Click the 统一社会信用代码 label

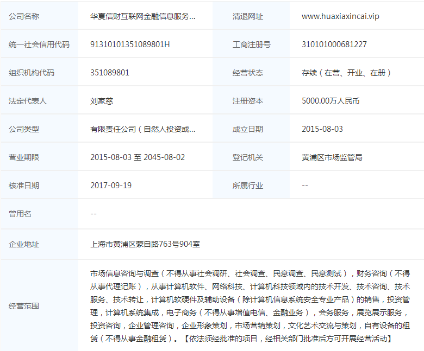pyautogui.click(x=39, y=44)
